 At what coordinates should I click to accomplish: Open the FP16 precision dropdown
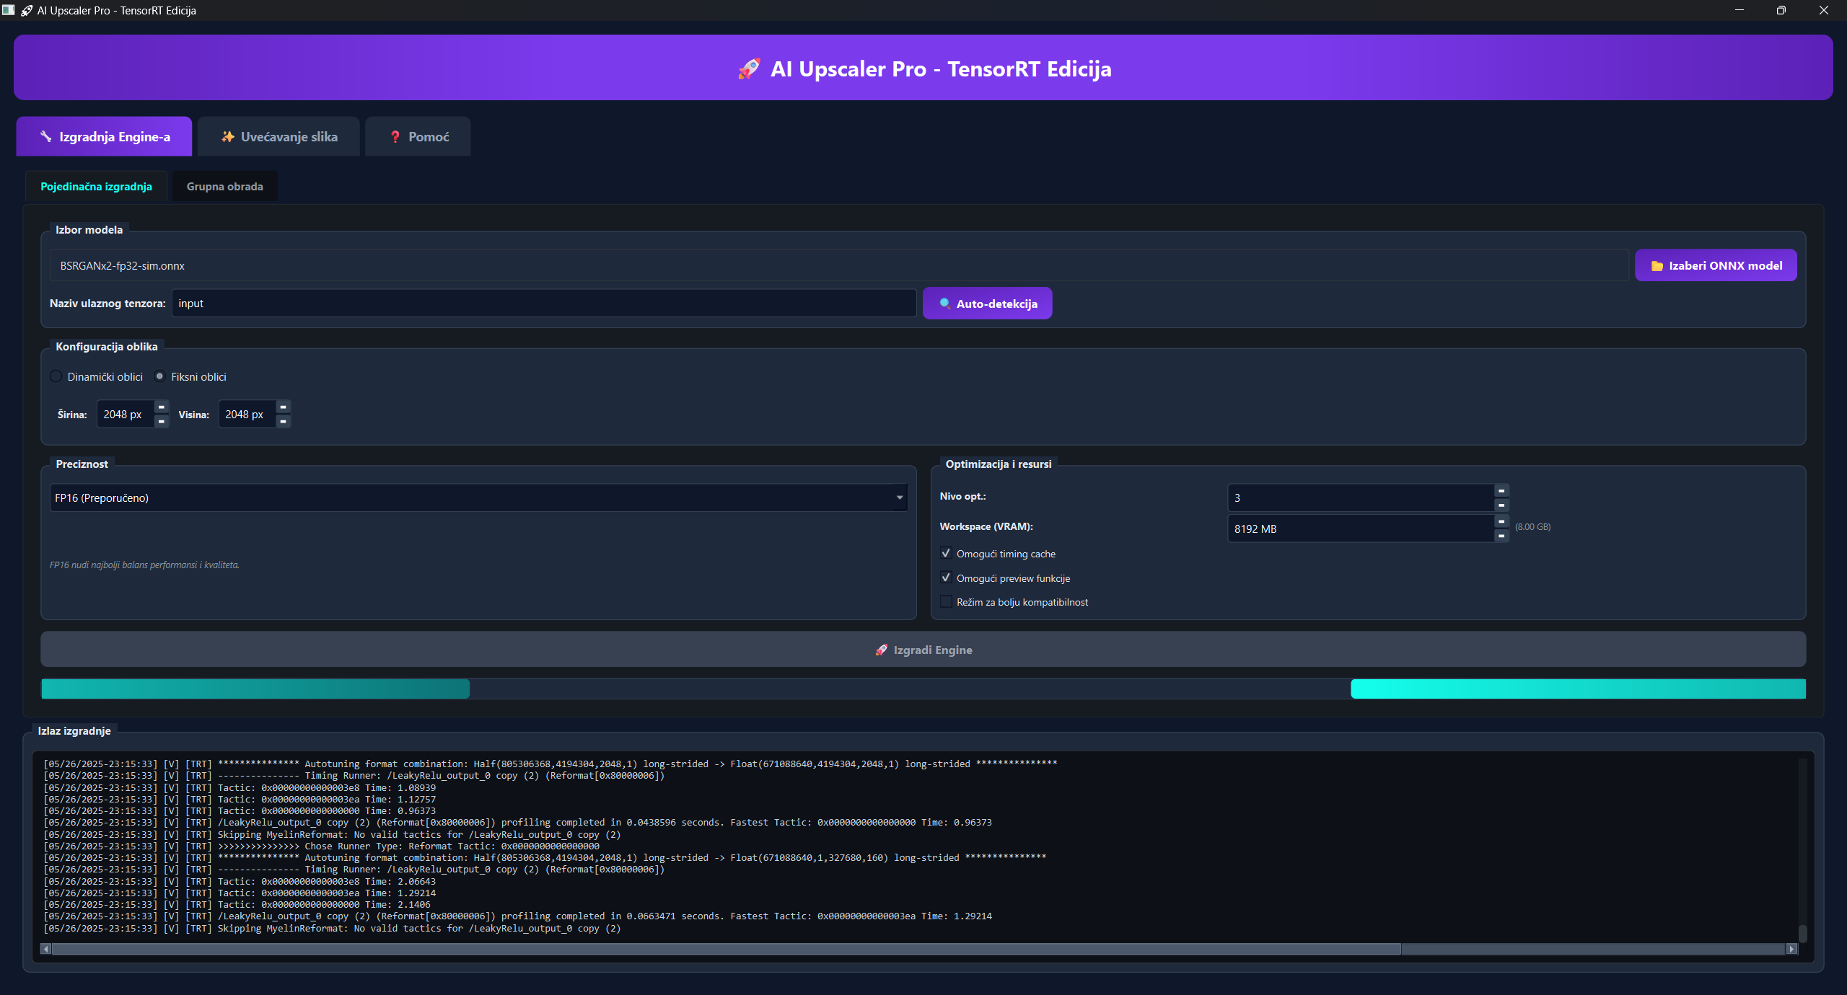[478, 497]
